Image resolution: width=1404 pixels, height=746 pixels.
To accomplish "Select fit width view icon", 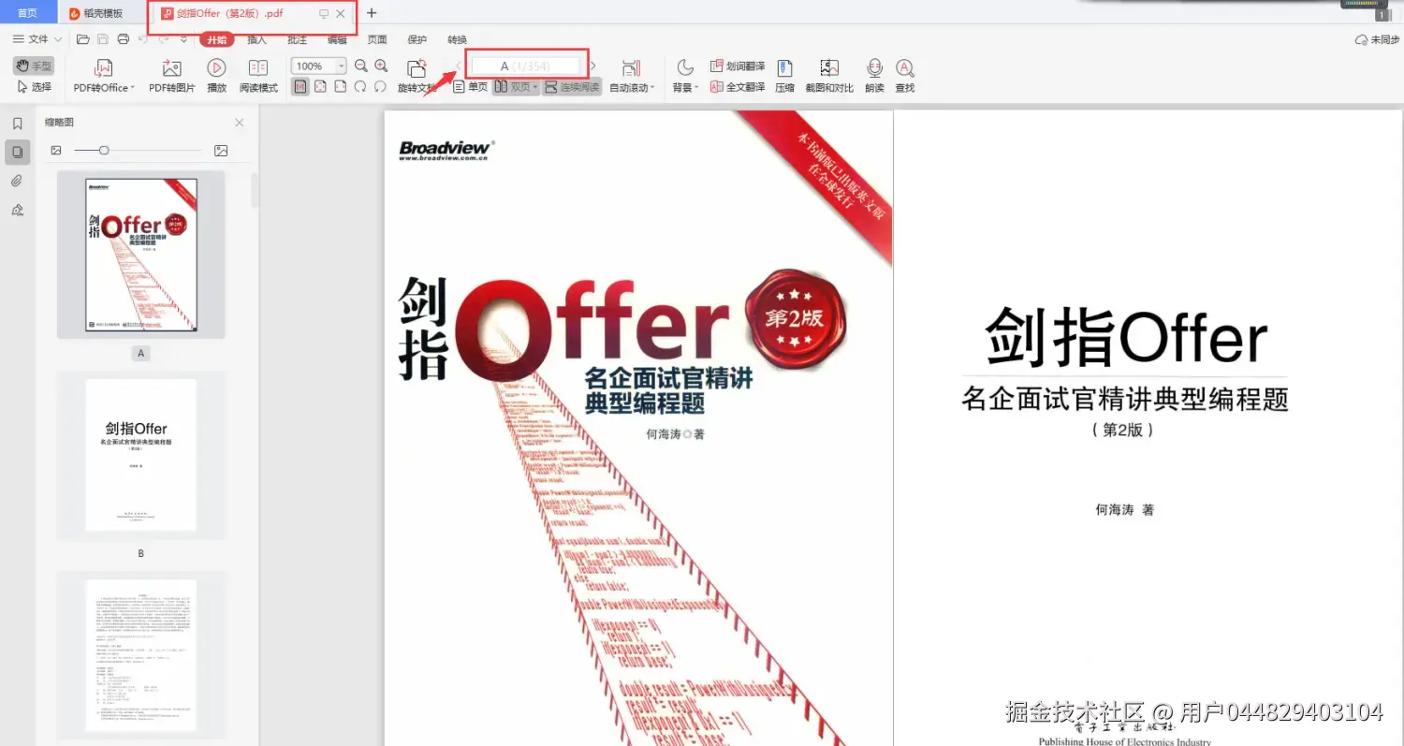I will pos(340,86).
